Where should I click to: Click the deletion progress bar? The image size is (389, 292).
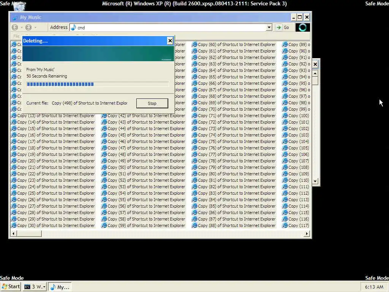point(98,84)
